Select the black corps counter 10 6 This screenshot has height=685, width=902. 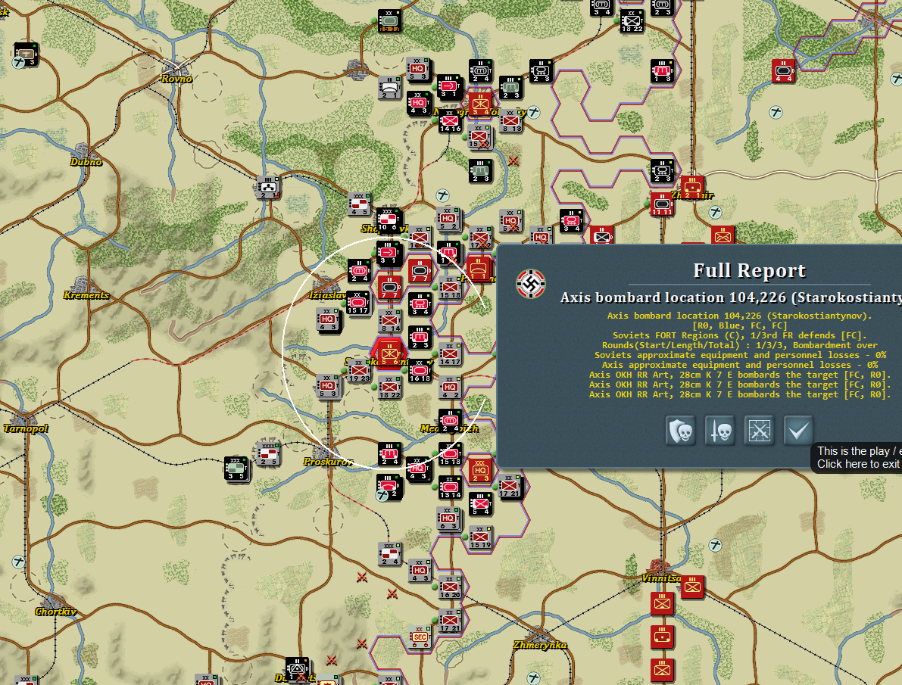point(389,220)
